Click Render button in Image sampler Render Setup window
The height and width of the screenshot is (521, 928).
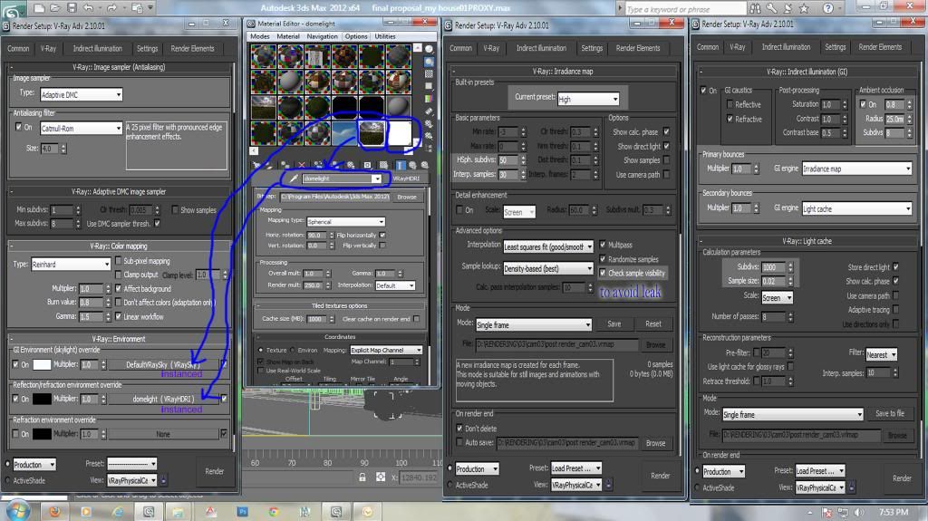[x=214, y=471]
